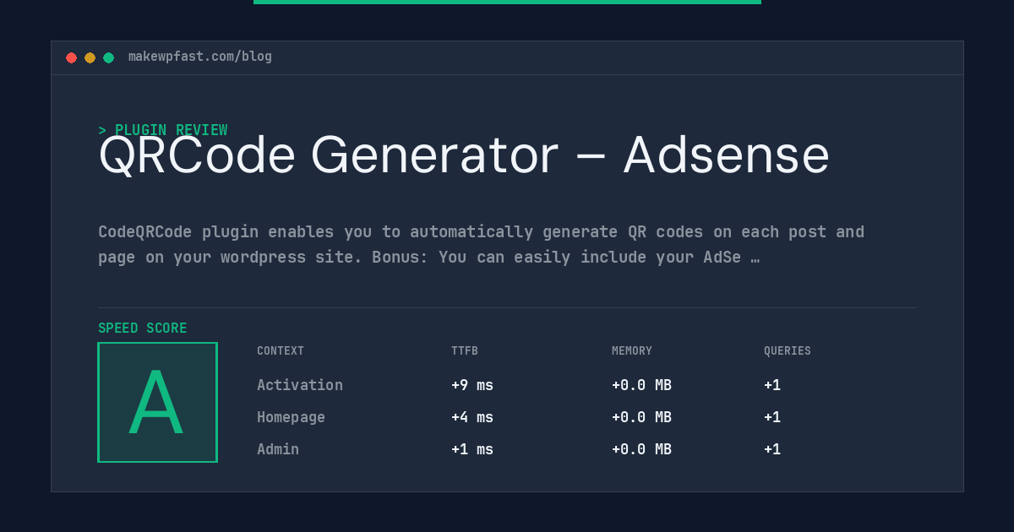Click the Admin memory '+0.0 MB' value
The width and height of the screenshot is (1014, 532).
point(641,449)
